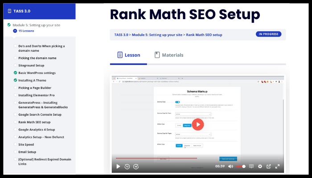Screen dimensions: 312x178
Task: Open lesson Picking the domain name
Action: pyautogui.click(x=37, y=58)
